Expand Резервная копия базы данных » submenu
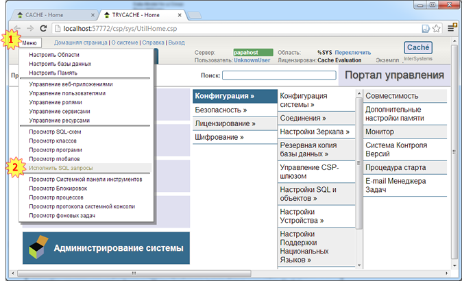This screenshot has width=462, height=281. pos(317,149)
